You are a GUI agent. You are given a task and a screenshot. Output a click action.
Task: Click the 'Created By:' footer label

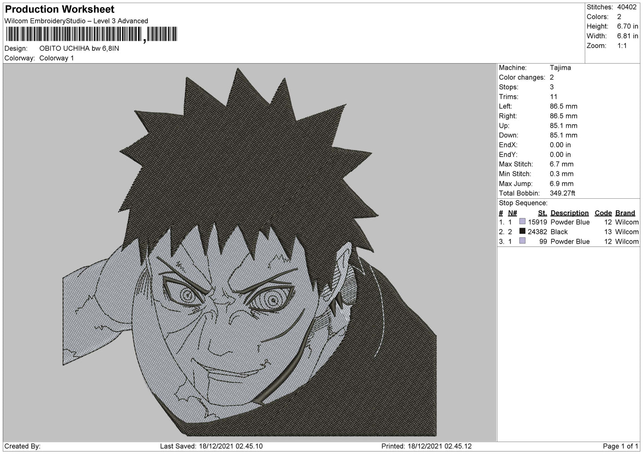coord(23,446)
